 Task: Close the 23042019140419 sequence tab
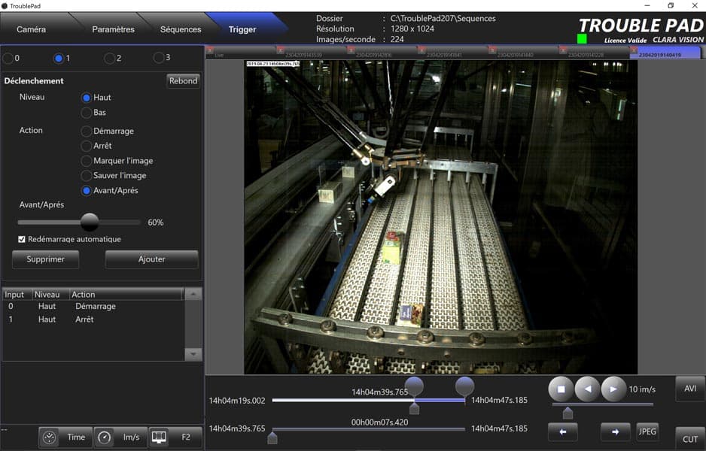634,50
